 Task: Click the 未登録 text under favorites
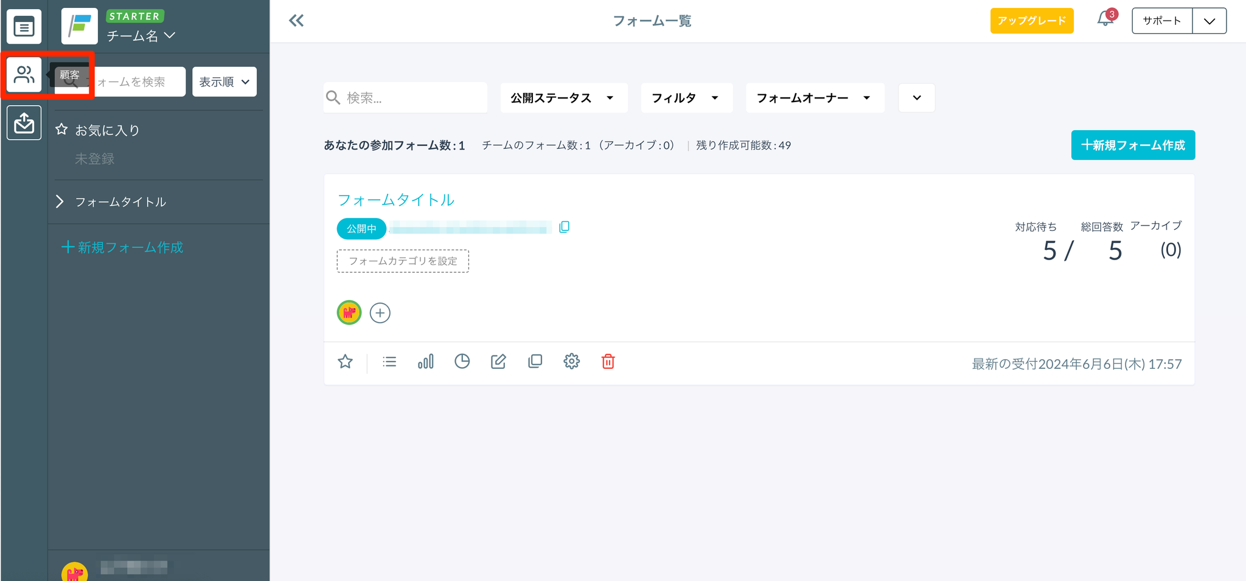(95, 159)
